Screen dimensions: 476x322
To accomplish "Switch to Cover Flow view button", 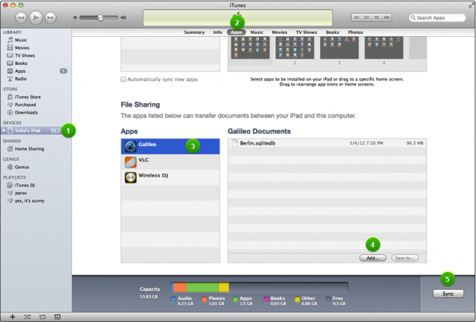I will [x=387, y=17].
